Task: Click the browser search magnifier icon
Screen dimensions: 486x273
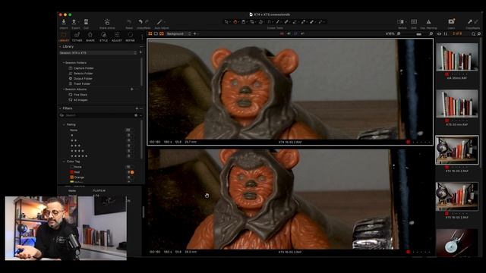Action: [x=473, y=33]
